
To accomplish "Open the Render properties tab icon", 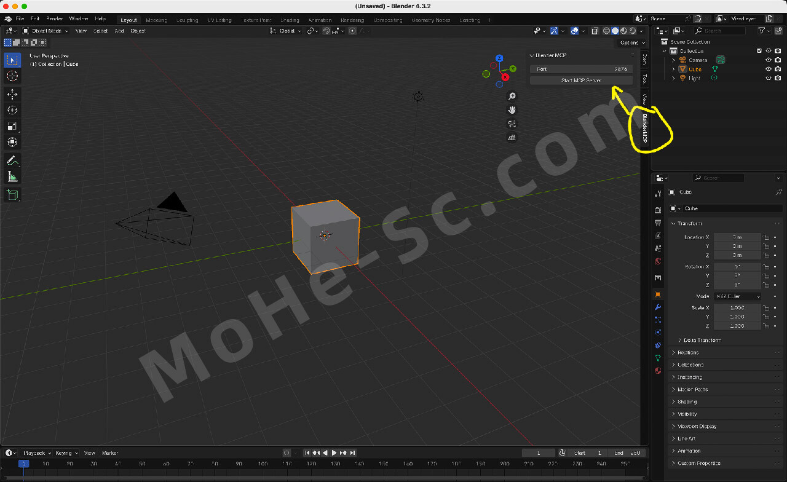I will point(658,210).
